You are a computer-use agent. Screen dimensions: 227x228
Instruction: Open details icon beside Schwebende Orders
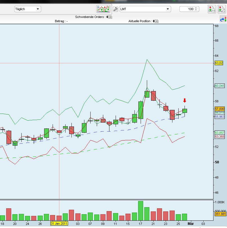pos(110,17)
